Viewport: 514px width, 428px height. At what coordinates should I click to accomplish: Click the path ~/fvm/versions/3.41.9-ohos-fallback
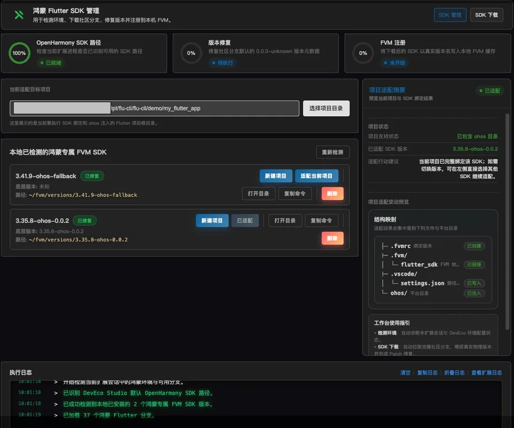click(83, 195)
